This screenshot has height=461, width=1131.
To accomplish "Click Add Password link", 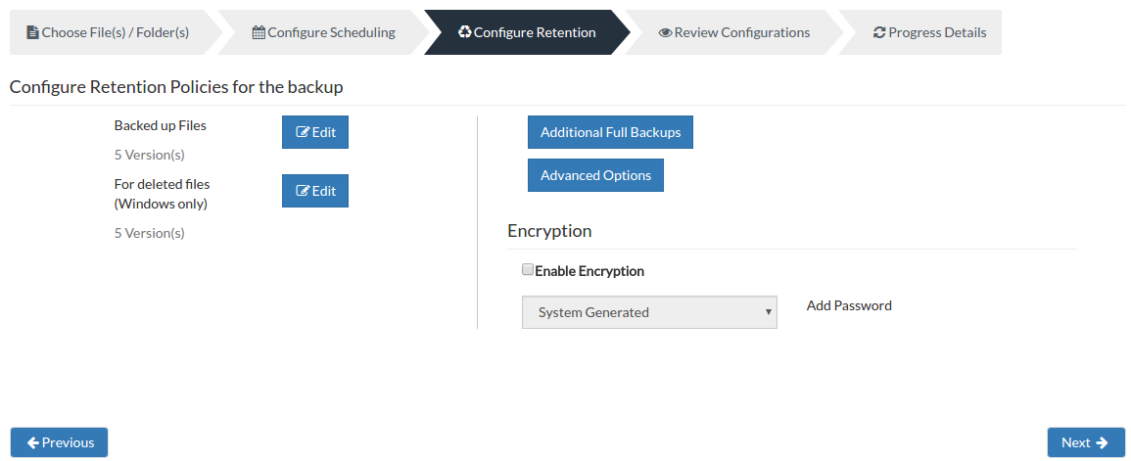I will 849,305.
